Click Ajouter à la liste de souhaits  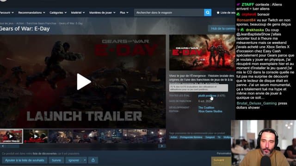pos(25,160)
